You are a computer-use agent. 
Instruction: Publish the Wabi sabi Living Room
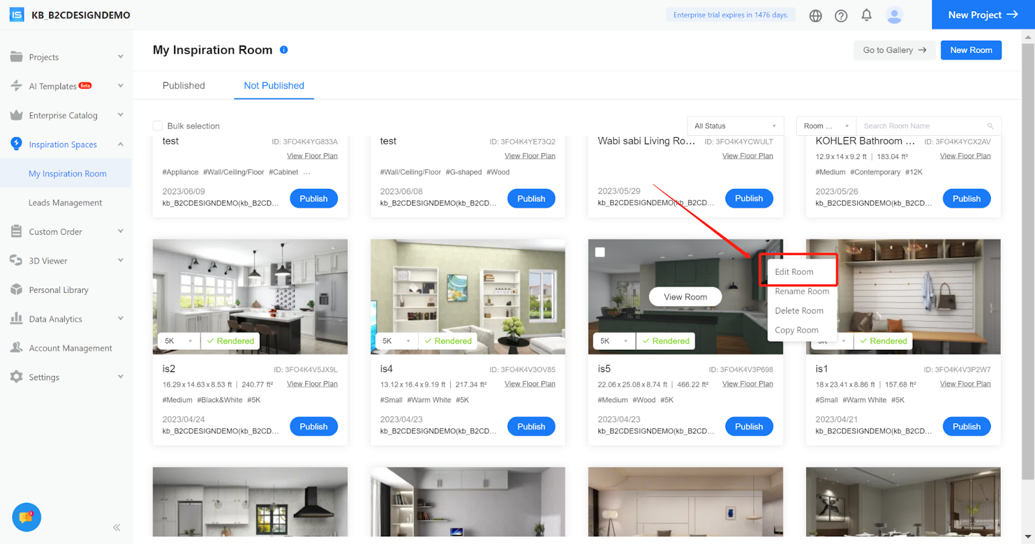click(x=749, y=199)
